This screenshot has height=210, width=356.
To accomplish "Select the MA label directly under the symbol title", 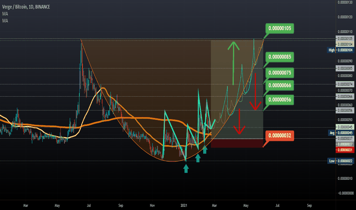I will pos(5,14).
